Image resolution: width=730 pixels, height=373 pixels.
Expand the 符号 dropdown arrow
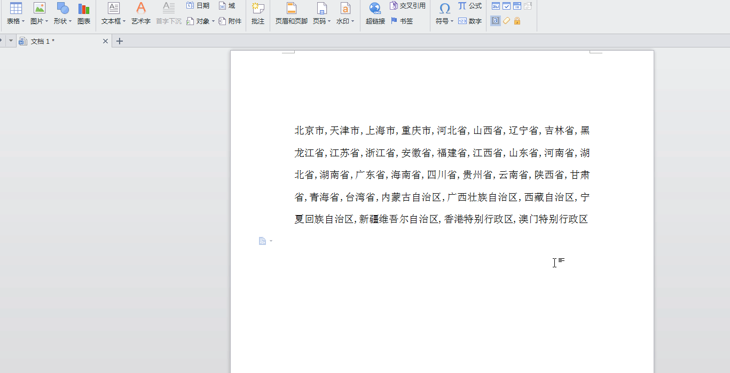pos(452,21)
